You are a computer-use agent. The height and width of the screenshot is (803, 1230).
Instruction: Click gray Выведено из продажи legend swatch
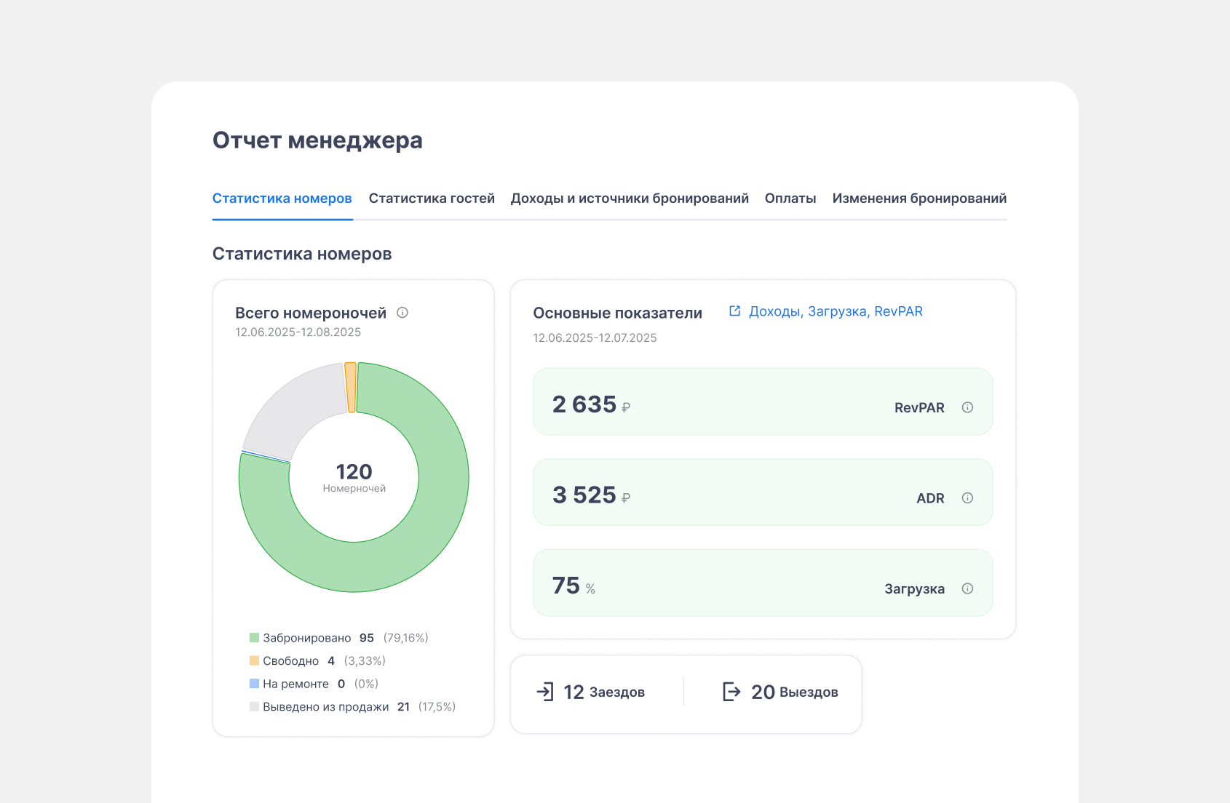(x=254, y=706)
